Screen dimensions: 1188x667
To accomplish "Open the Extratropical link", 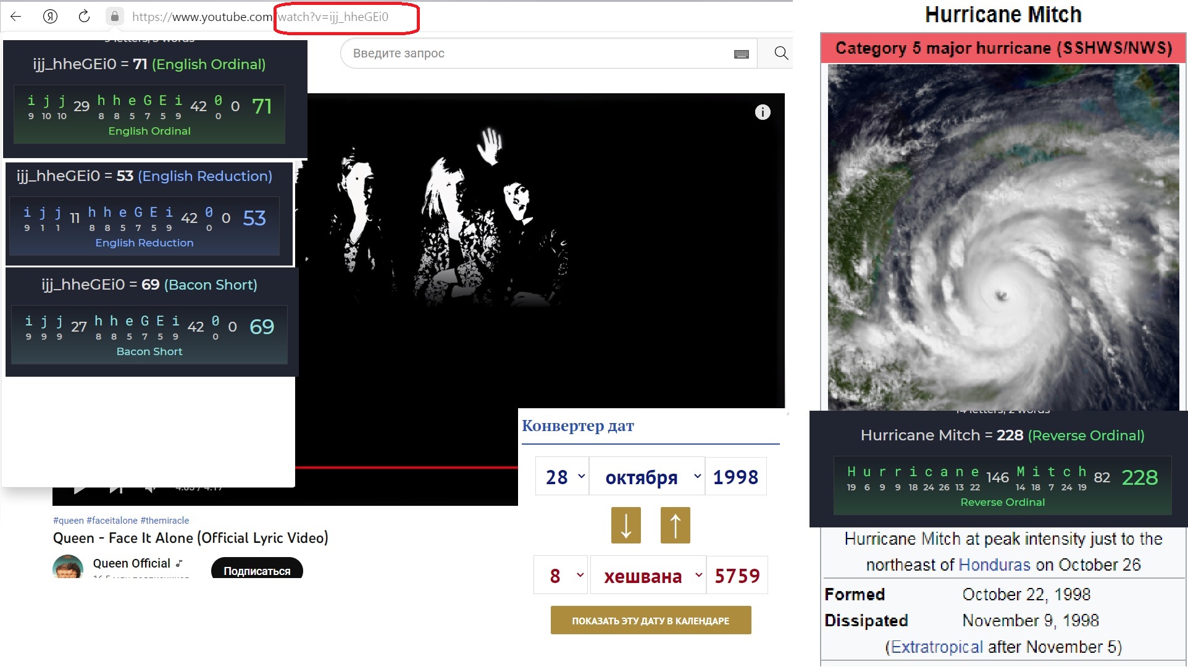I will pyautogui.click(x=937, y=647).
